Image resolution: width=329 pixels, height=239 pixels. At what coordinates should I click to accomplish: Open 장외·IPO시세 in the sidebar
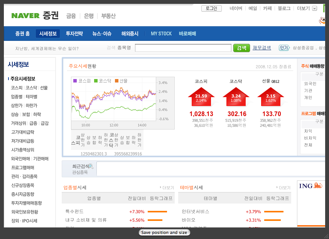click(24, 221)
